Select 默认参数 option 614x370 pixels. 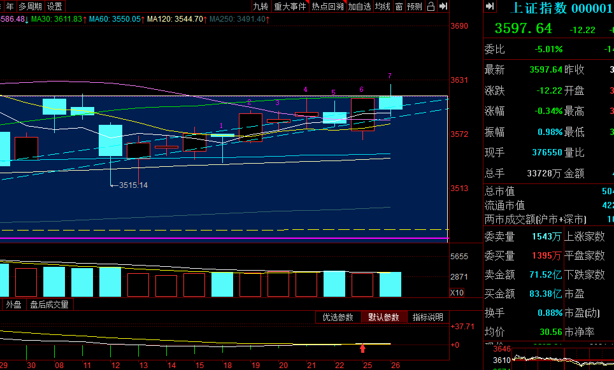[x=383, y=317]
